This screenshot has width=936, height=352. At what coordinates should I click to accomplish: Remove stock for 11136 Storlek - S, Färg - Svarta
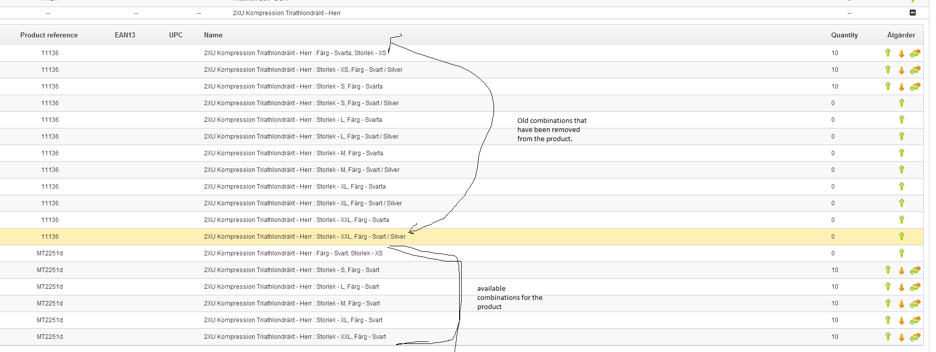coord(902,86)
